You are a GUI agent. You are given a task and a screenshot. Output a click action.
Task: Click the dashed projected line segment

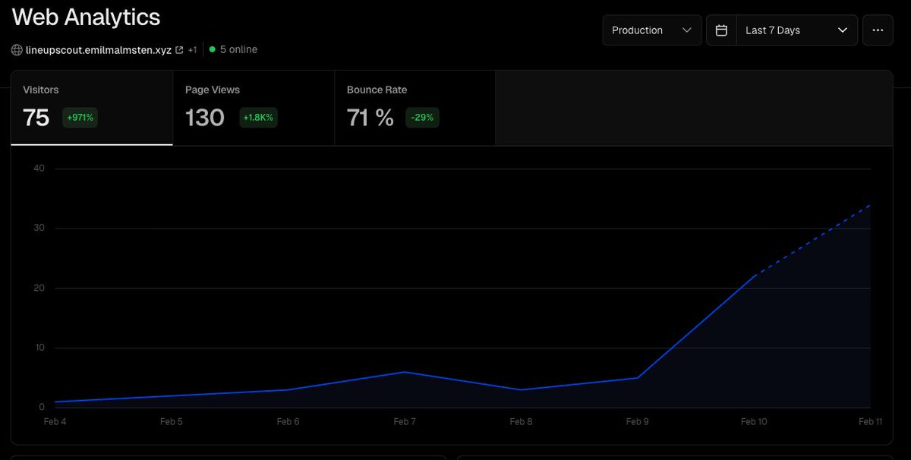(x=812, y=239)
